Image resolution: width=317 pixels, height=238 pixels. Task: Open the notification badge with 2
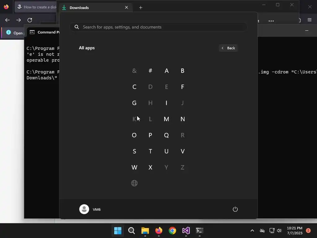[308, 231]
